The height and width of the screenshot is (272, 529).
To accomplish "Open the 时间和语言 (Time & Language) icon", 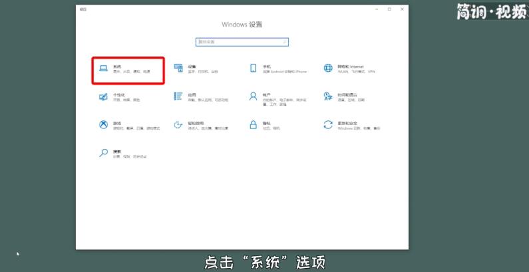I will pos(328,96).
